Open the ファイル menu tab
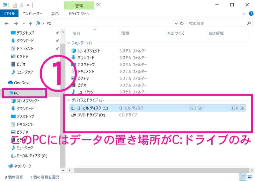The image size is (255, 181). pyautogui.click(x=9, y=14)
